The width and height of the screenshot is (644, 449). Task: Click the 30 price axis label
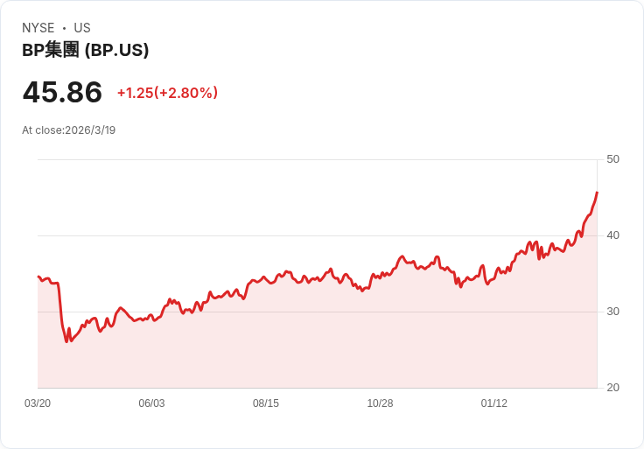coord(612,312)
